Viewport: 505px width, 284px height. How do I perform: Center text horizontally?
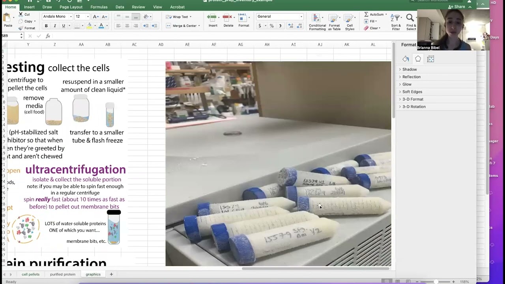pyautogui.click(x=127, y=26)
